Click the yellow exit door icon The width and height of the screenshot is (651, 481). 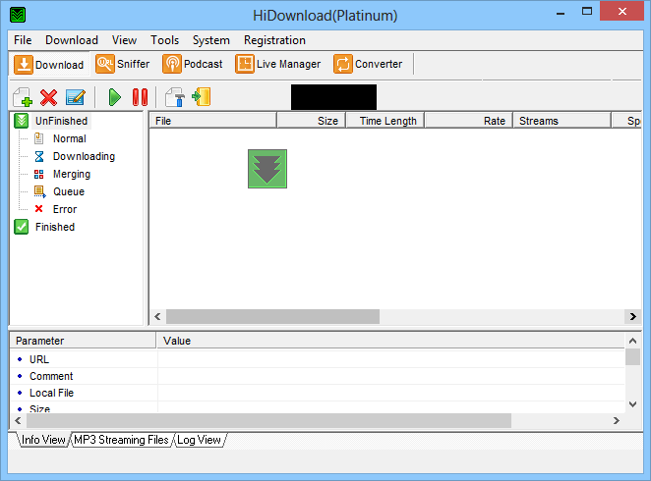coord(202,97)
